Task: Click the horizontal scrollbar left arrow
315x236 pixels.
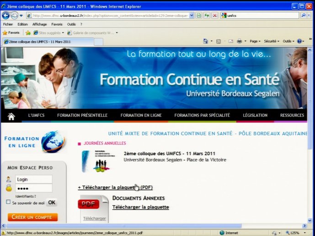Action: tap(3, 226)
